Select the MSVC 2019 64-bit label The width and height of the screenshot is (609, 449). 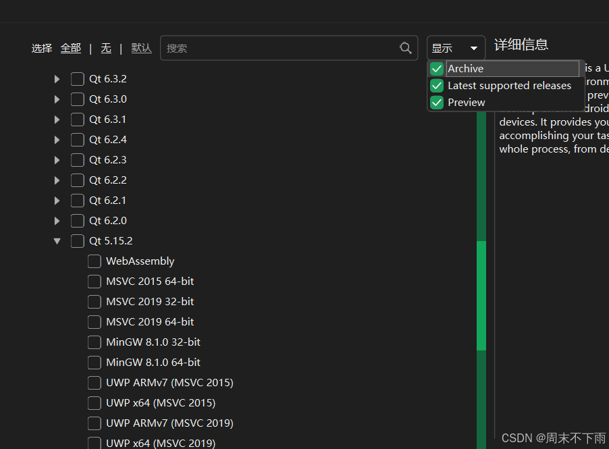(150, 321)
